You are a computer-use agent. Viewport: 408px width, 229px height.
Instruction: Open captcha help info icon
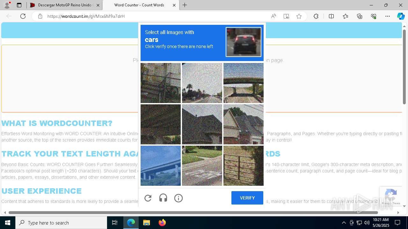(178, 198)
